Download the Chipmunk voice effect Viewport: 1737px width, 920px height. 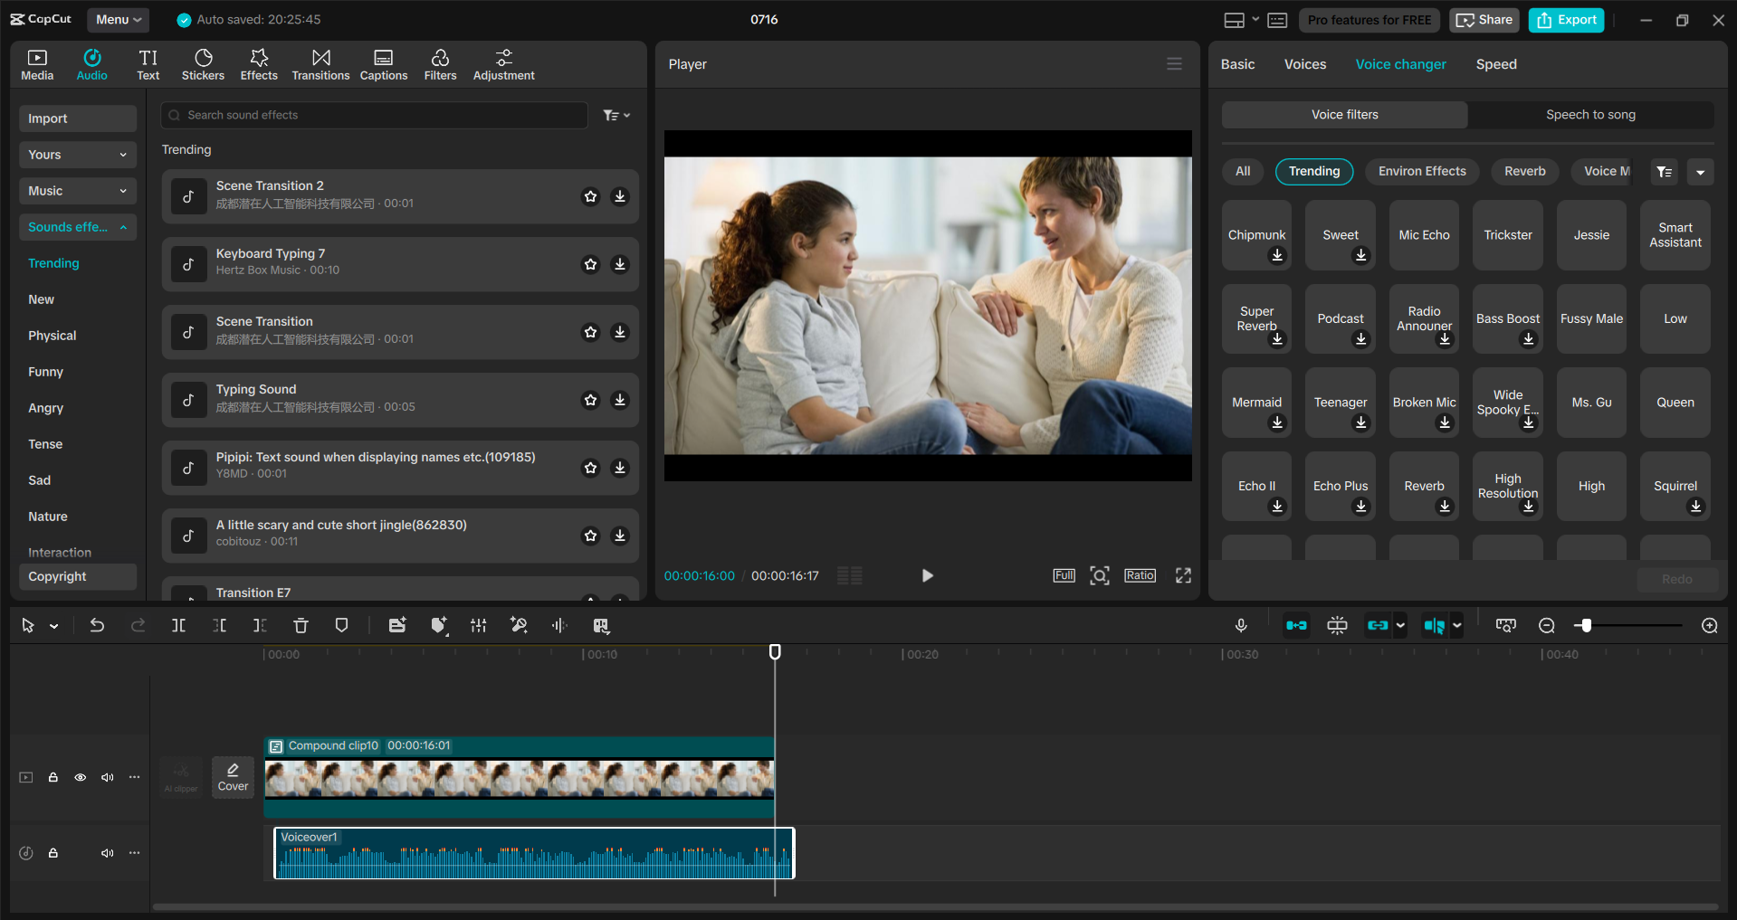[x=1276, y=256]
